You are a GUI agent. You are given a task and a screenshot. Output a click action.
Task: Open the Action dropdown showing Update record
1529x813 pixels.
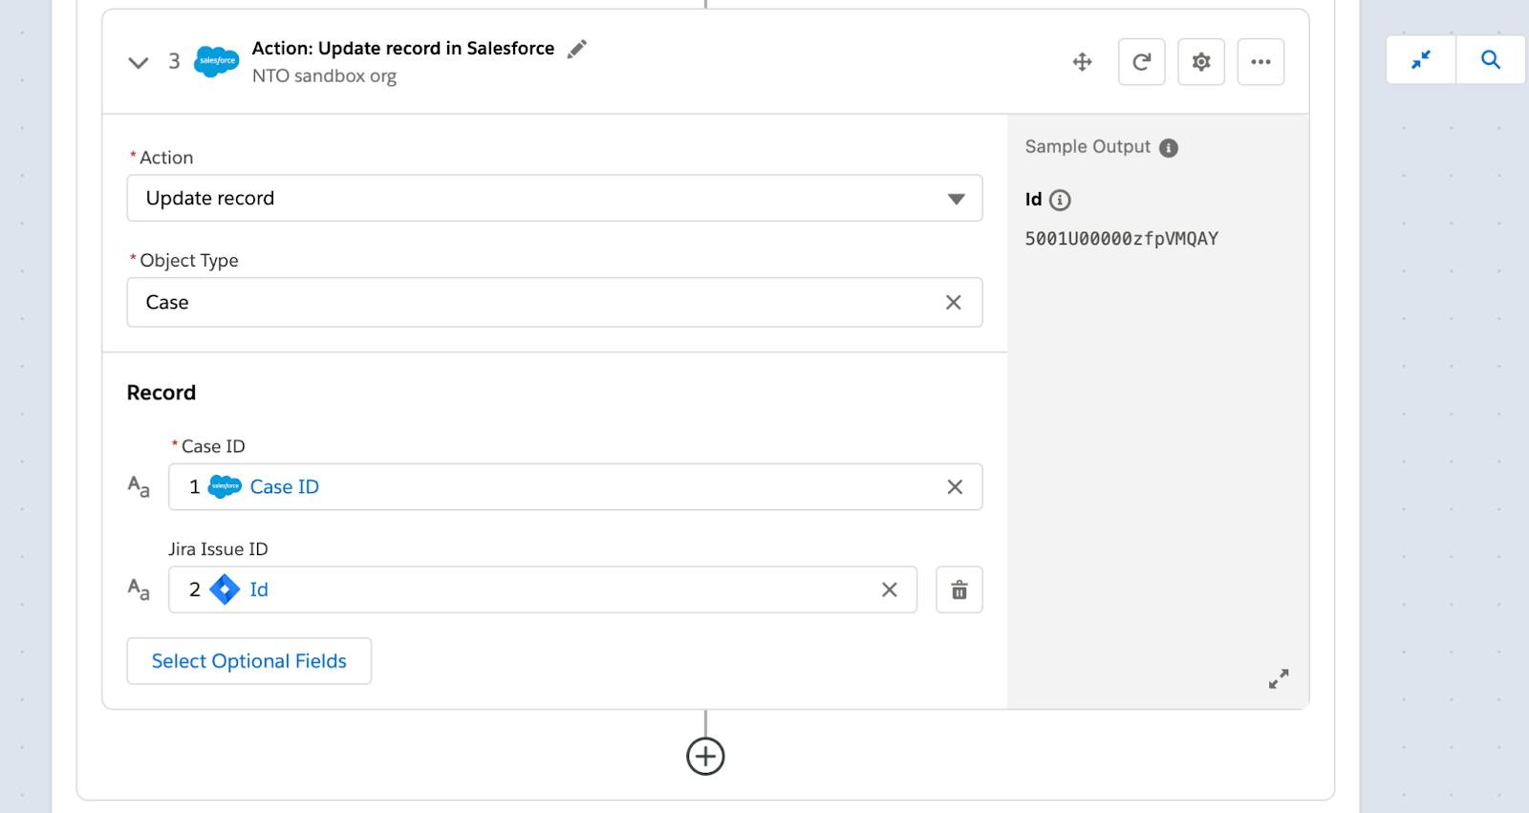click(x=554, y=198)
